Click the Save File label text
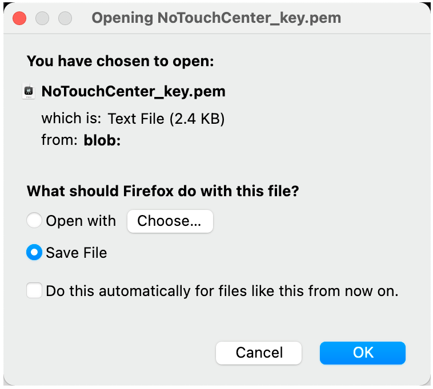This screenshot has width=433, height=389. click(x=77, y=253)
